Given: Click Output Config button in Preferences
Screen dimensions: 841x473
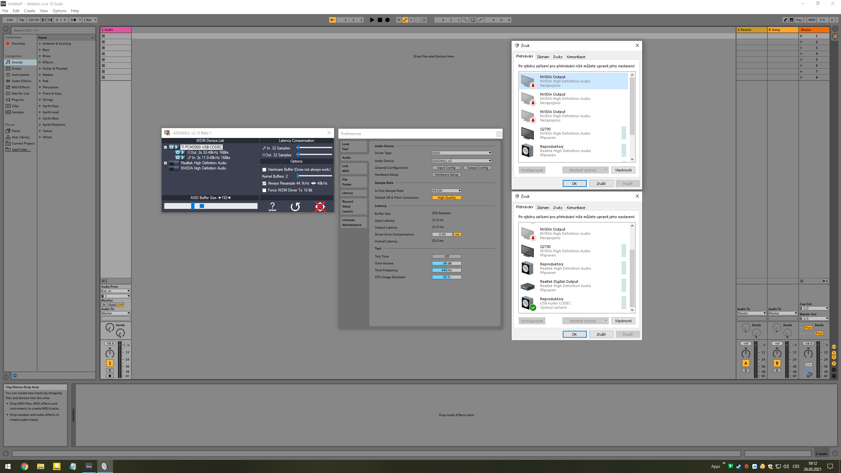Looking at the screenshot, I should 477,168.
